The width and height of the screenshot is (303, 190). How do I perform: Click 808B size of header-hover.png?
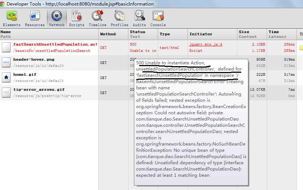261,60
